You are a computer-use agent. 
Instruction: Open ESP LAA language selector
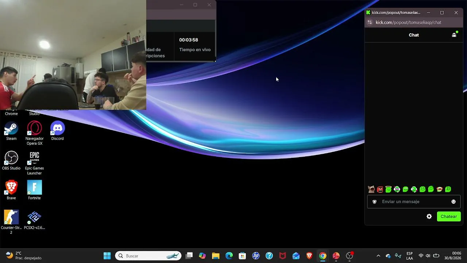pyautogui.click(x=410, y=256)
